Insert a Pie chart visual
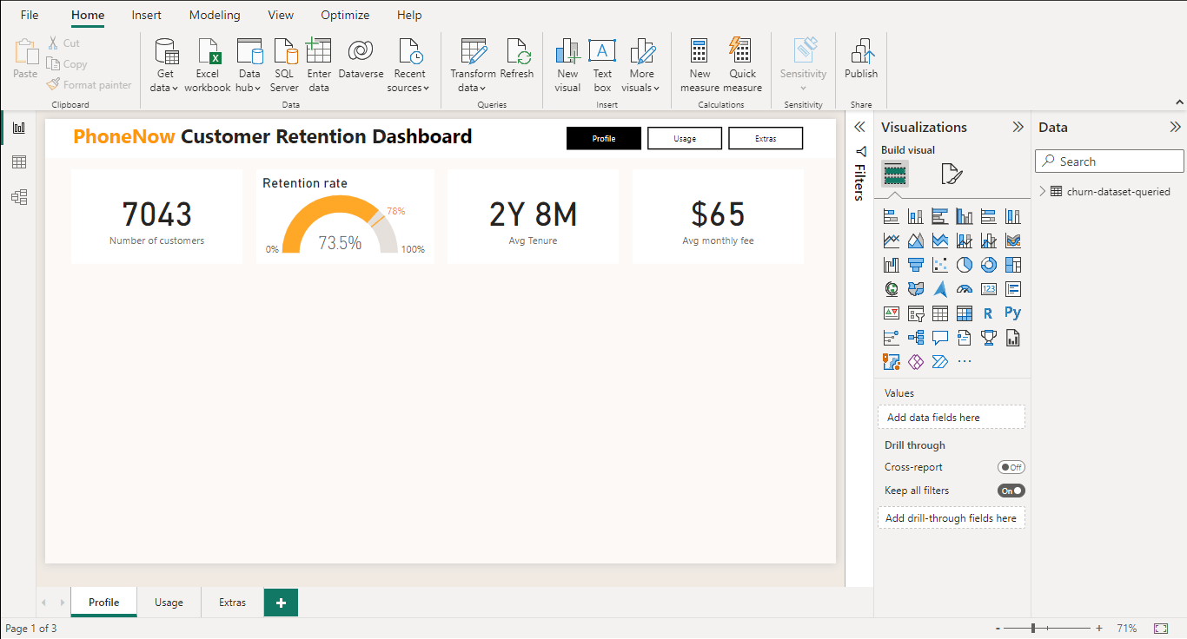This screenshot has height=639, width=1187. click(x=965, y=265)
